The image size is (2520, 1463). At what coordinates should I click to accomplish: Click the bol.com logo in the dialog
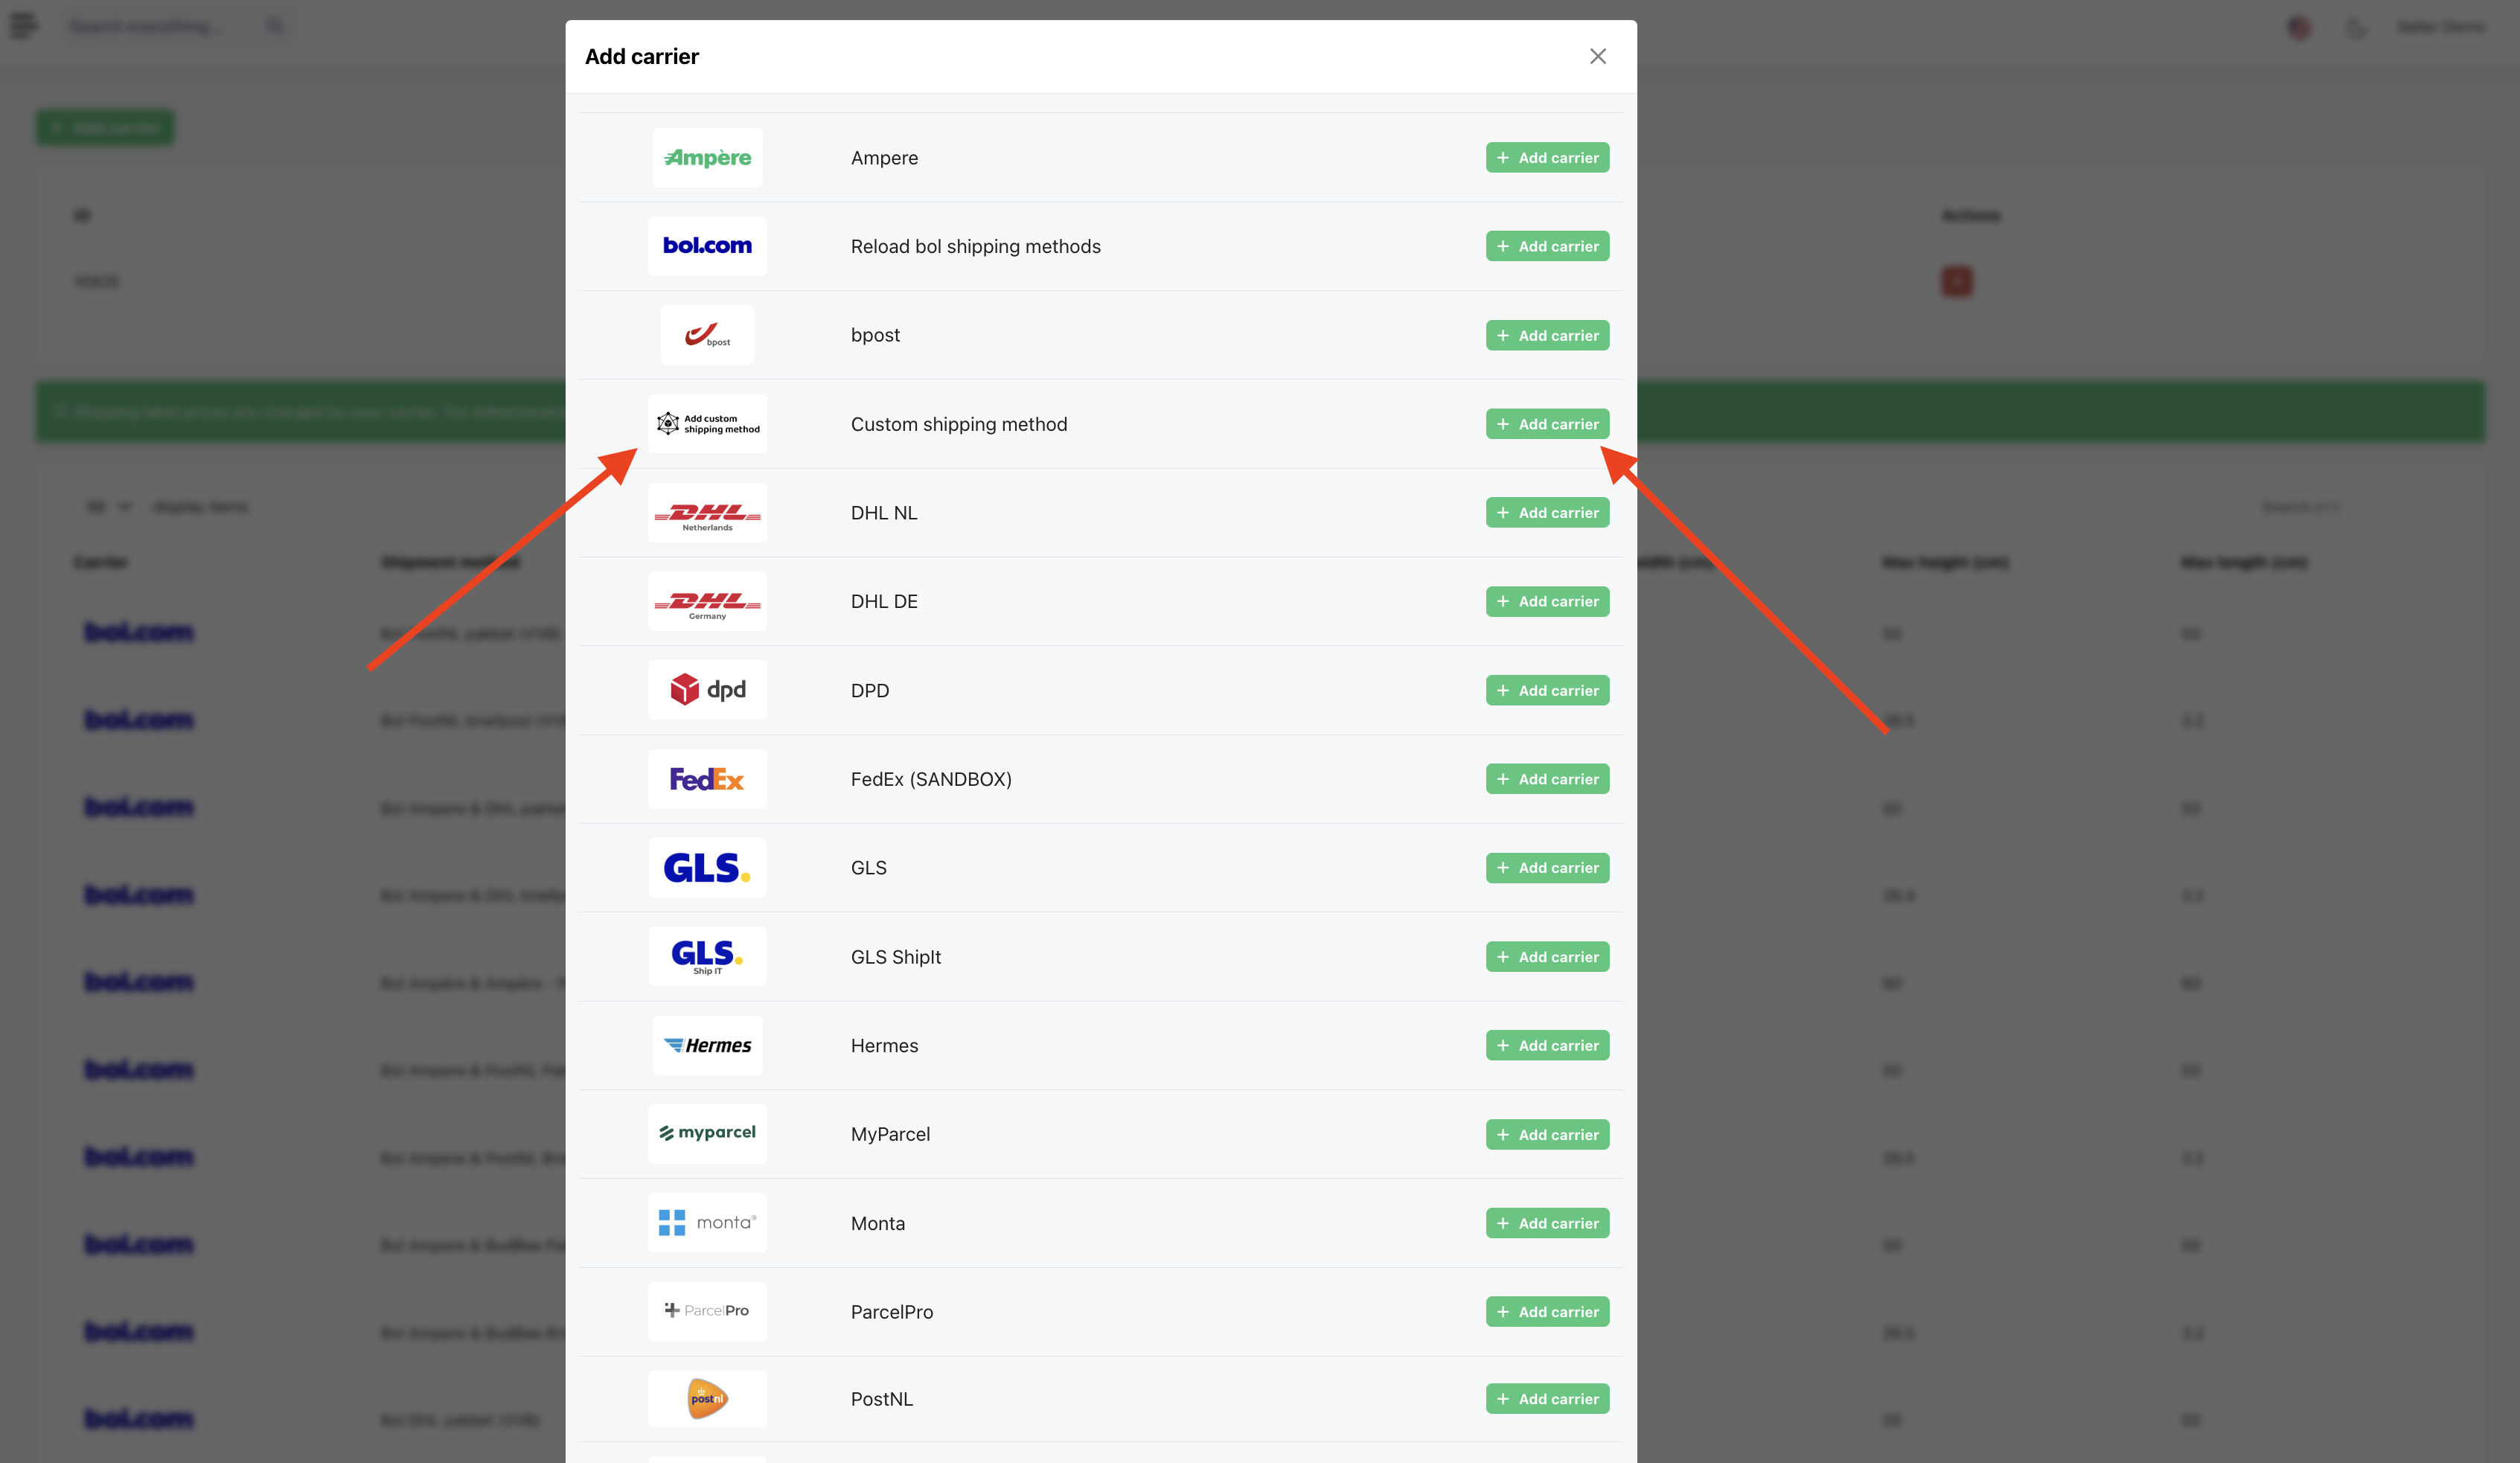pyautogui.click(x=707, y=246)
